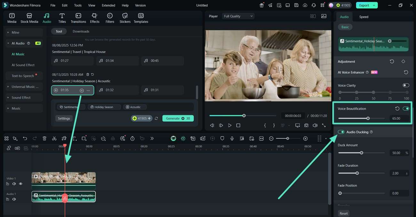Viewport: 416px width, 217px height.
Task: Enable the Voice Clarity toggle
Action: pyautogui.click(x=406, y=85)
